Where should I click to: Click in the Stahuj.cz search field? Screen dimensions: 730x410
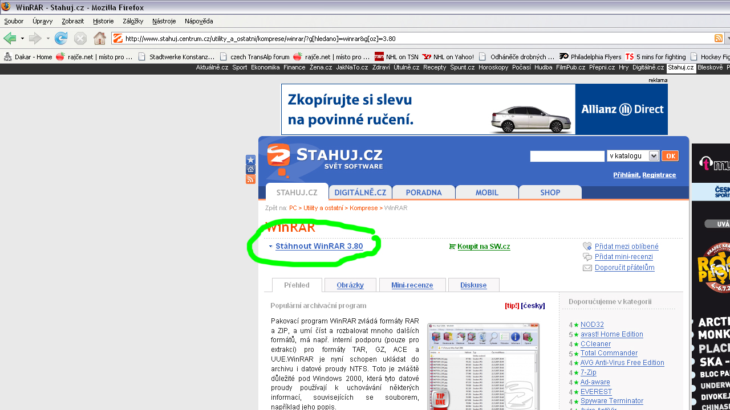(567, 156)
